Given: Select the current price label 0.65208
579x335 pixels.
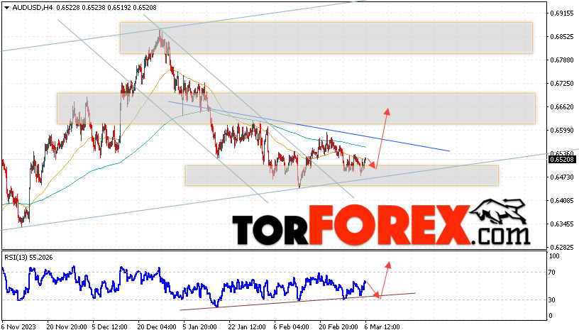Looking at the screenshot, I should pos(562,160).
